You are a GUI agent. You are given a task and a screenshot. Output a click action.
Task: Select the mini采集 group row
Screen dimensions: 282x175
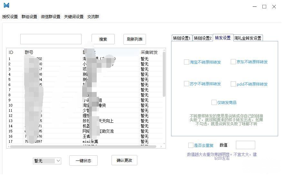point(85,141)
